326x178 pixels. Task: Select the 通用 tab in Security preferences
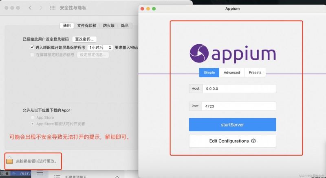67,26
